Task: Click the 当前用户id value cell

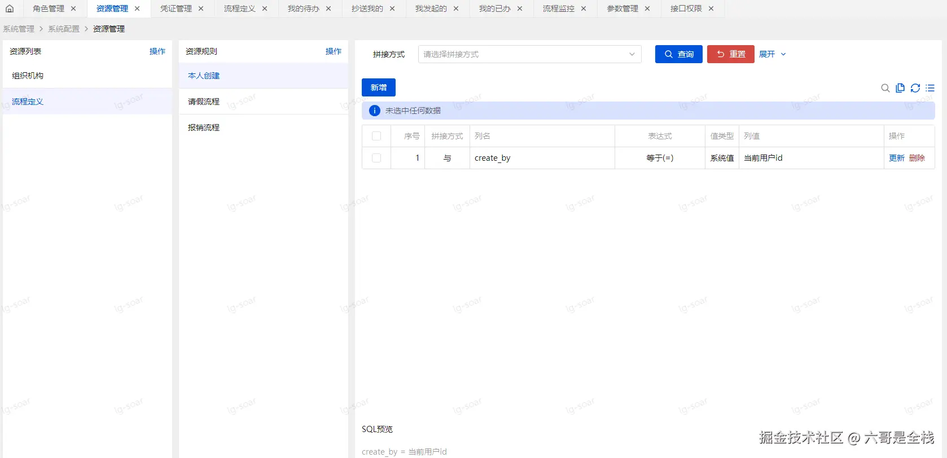Action: pos(812,158)
